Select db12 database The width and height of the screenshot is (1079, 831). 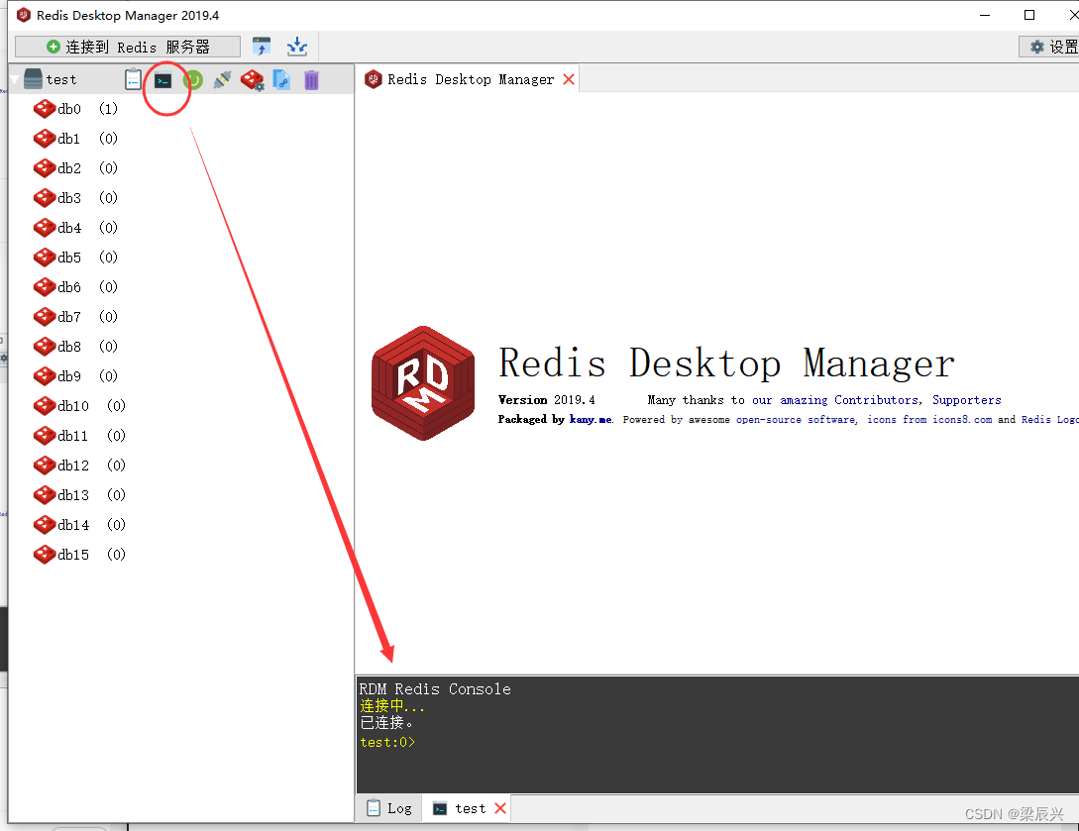80,466
